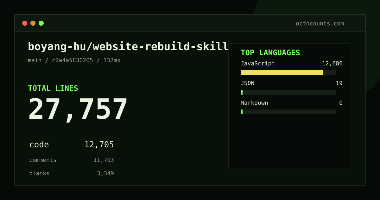The width and height of the screenshot is (380, 200).
Task: Click the code row label
Action: (39, 145)
